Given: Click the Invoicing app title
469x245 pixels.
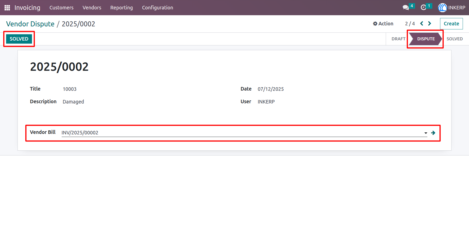Looking at the screenshot, I should (27, 8).
